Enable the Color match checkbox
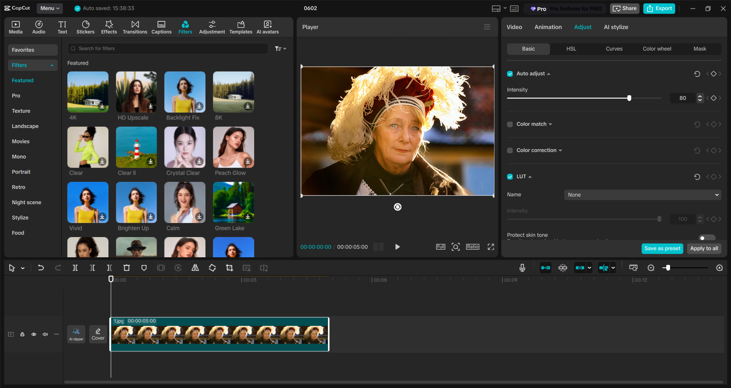731x388 pixels. click(510, 124)
